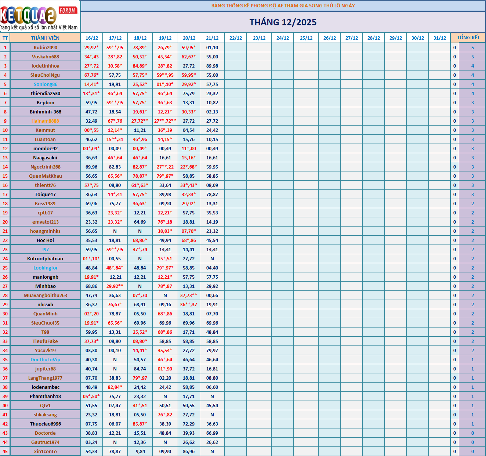
Task: Select the J97 member name
Action: [x=45, y=249]
